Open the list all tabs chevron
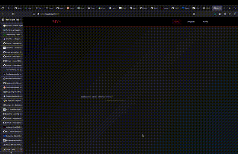This screenshot has width=238, height=154. [x=235, y=8]
